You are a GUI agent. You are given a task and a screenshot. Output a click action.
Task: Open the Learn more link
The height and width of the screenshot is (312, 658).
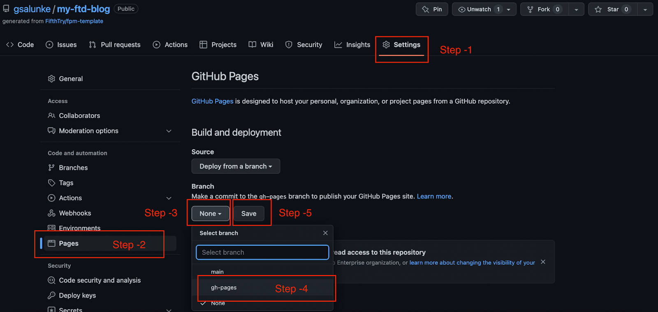coord(434,196)
